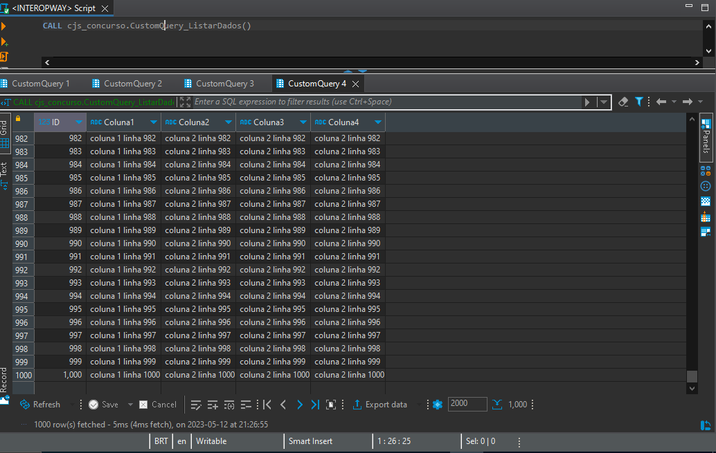Viewport: 716px width, 453px height.
Task: Click the Execute SQL script icon
Action: click(4, 56)
